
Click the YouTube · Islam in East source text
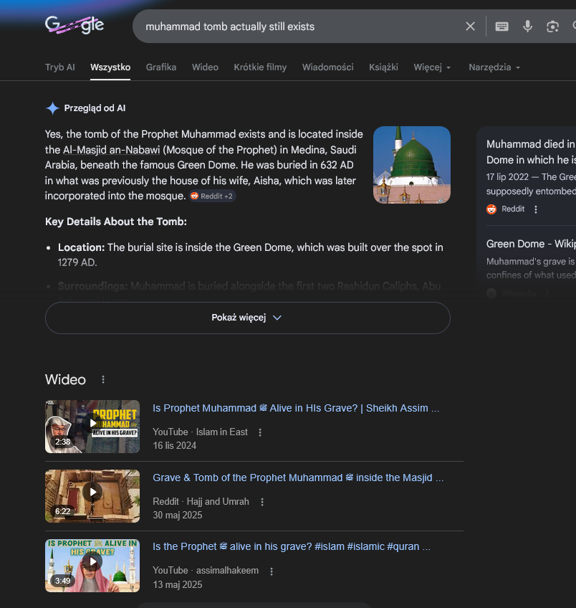click(x=200, y=432)
